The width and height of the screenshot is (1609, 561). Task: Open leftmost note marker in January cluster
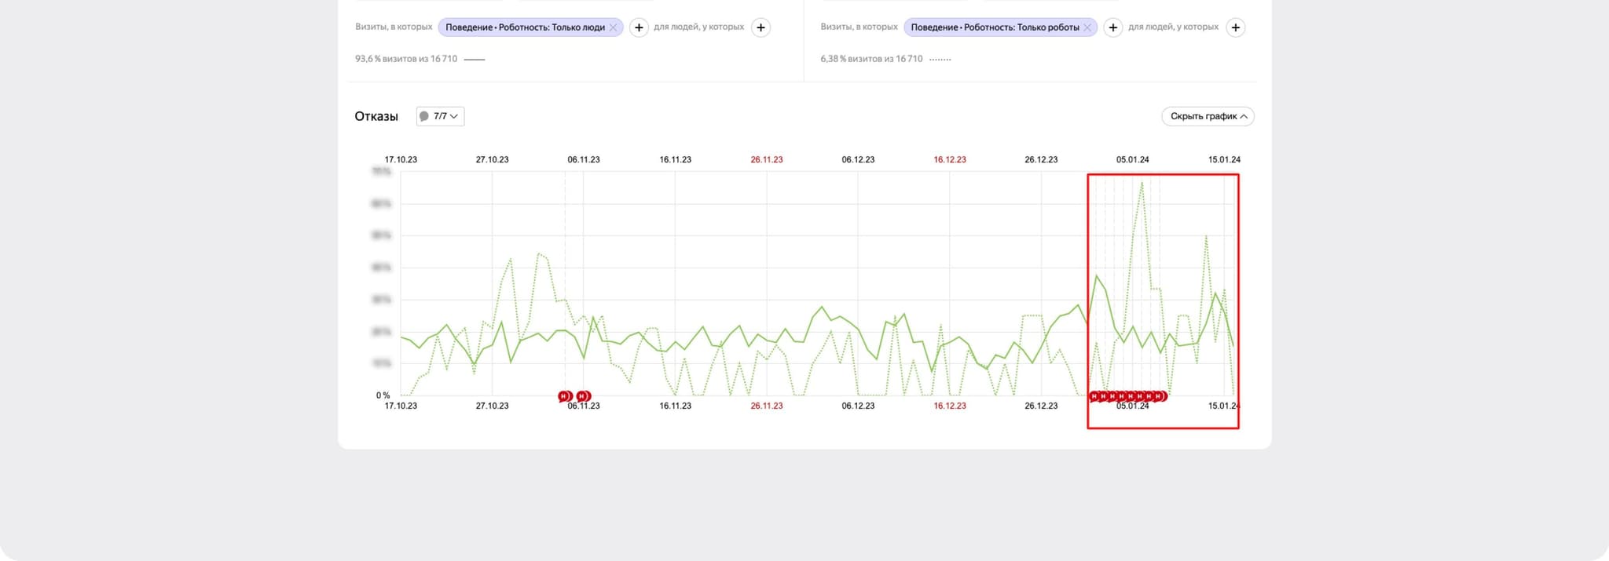tap(1094, 396)
